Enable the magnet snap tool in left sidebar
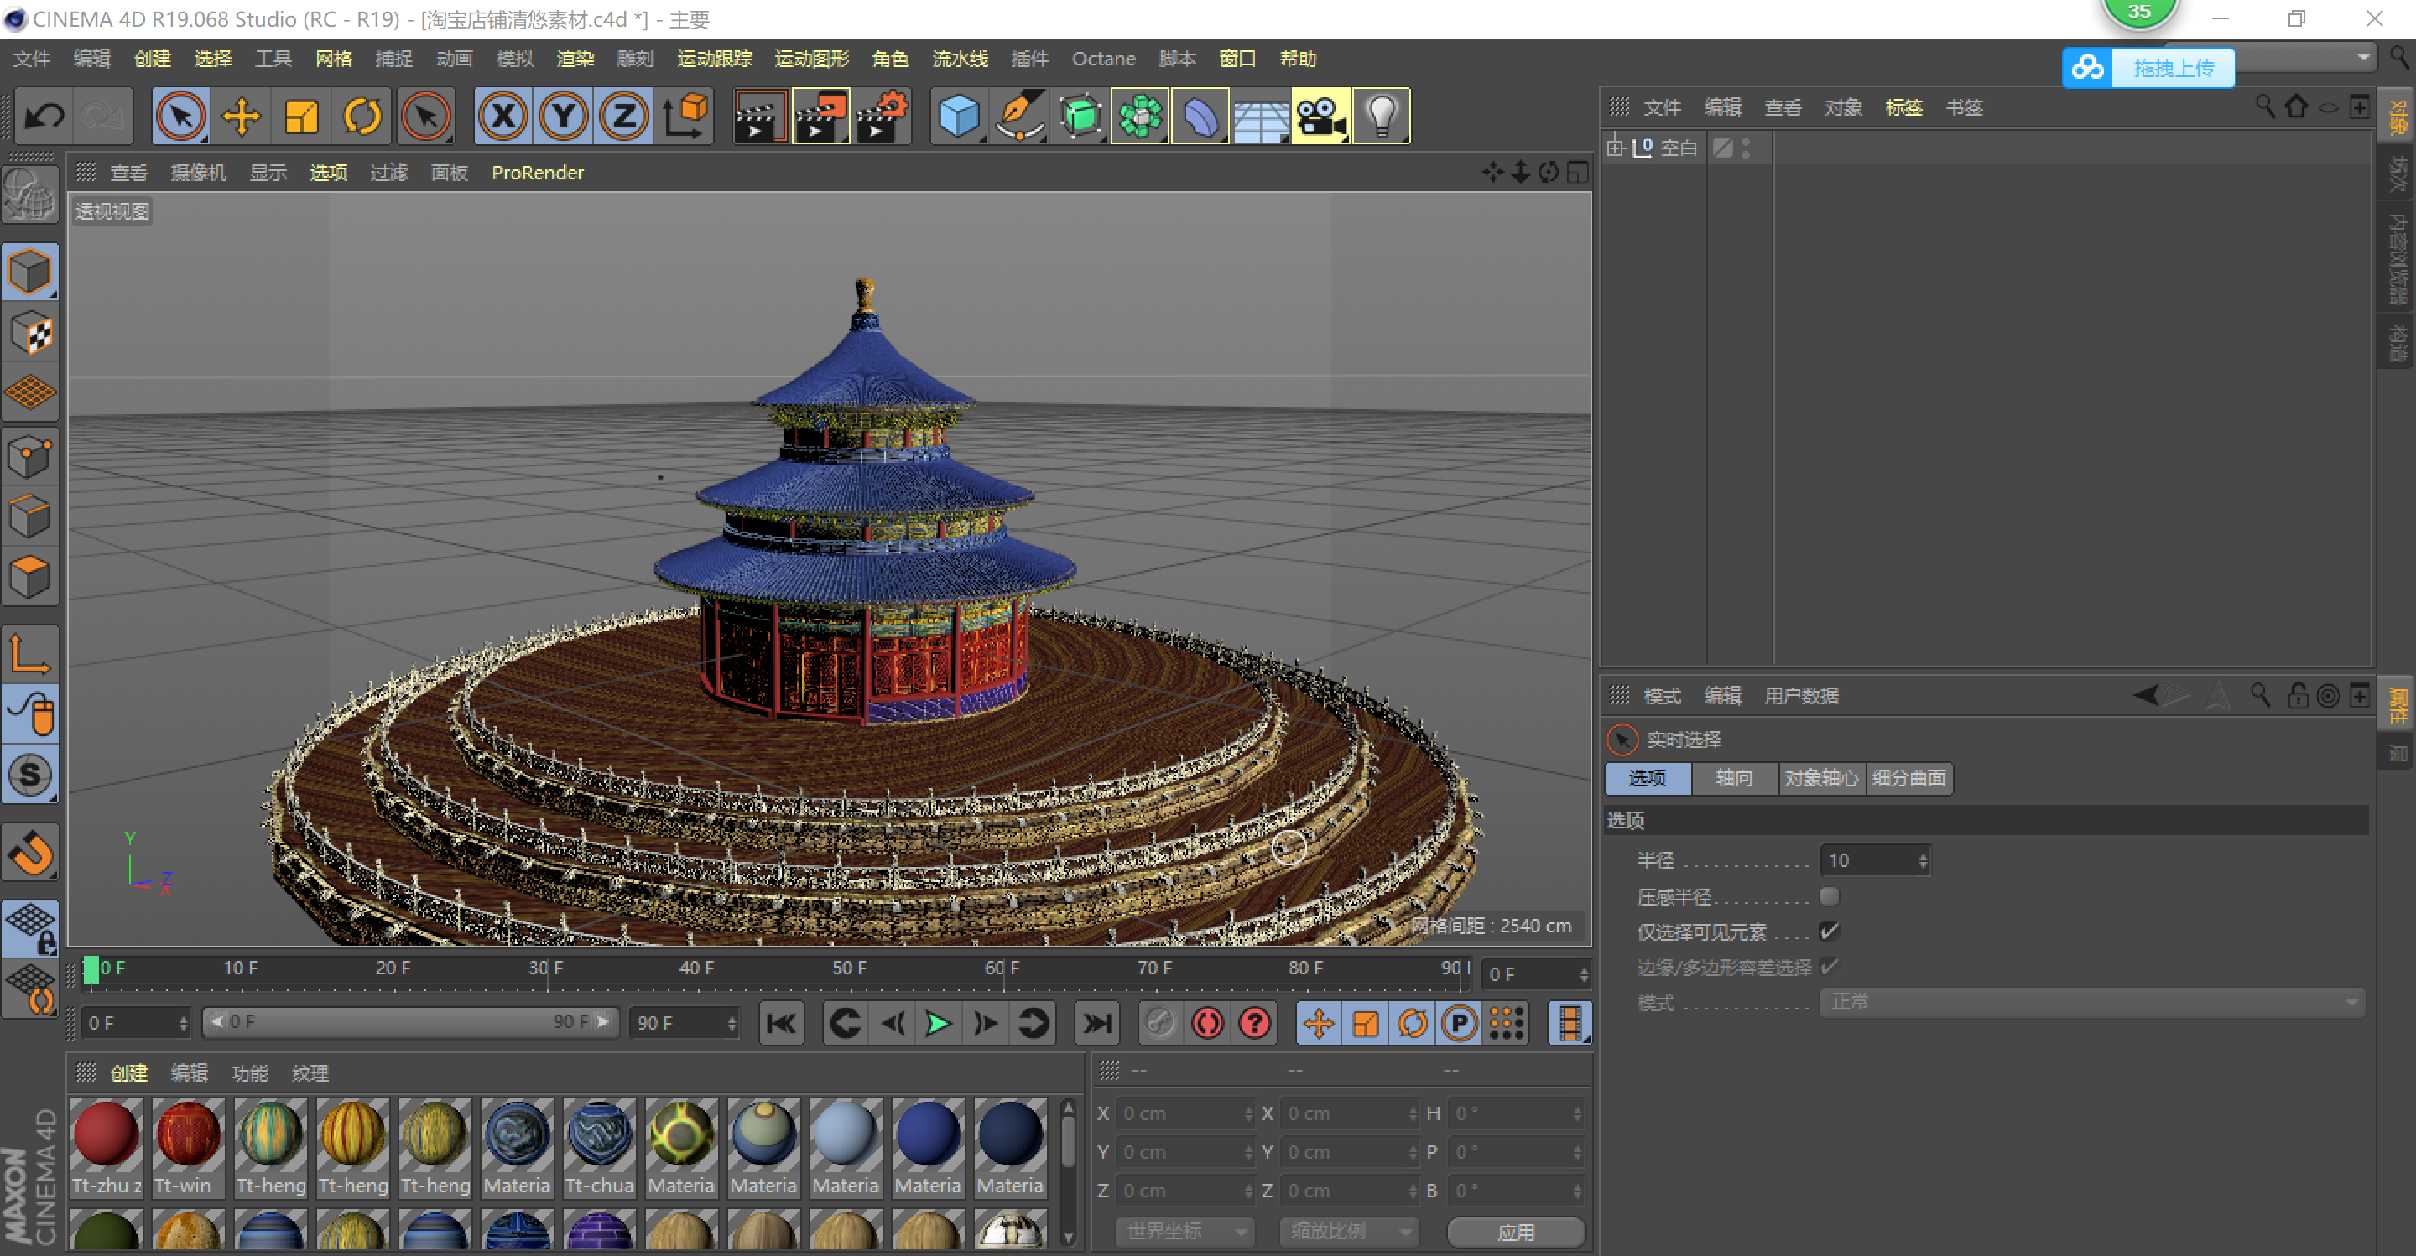The image size is (2416, 1256). 30,853
